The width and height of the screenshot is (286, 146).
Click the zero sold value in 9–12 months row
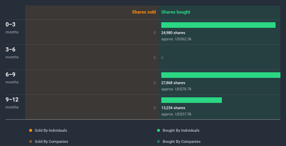(x=155, y=108)
